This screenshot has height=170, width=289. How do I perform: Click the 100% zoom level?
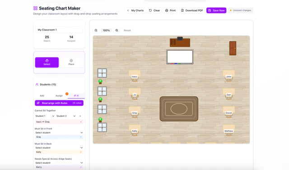(x=107, y=30)
